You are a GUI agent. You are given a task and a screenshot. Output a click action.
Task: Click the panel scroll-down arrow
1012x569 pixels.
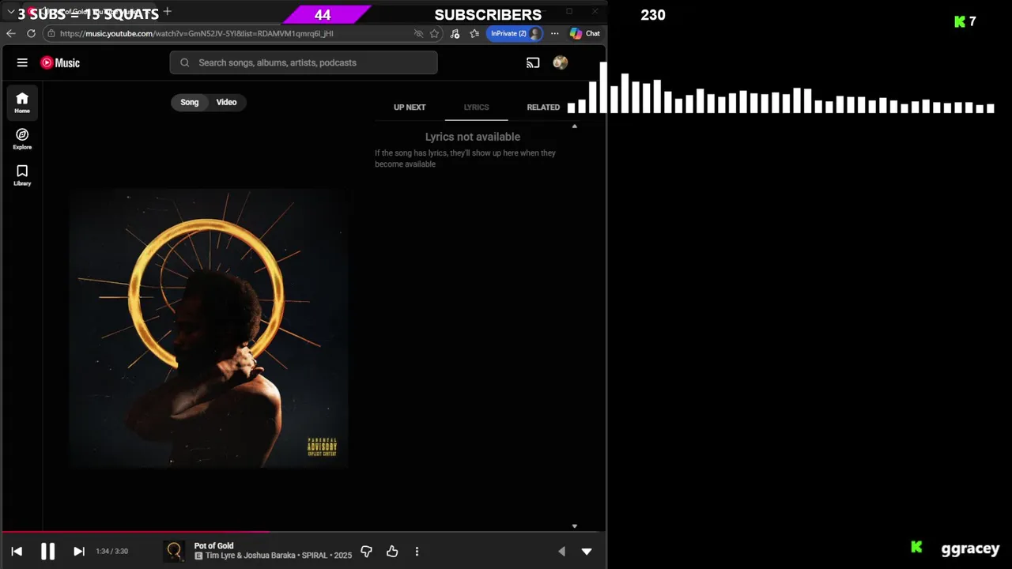click(575, 526)
